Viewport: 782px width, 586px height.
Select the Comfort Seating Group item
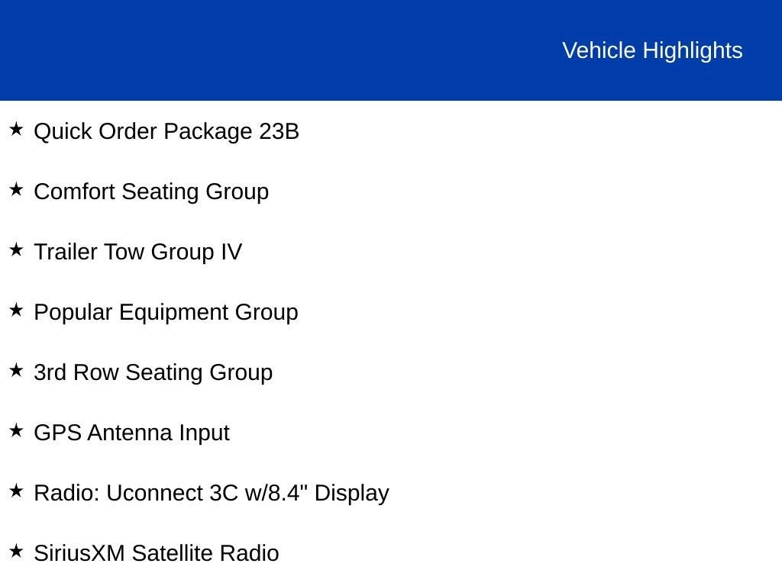151,192
